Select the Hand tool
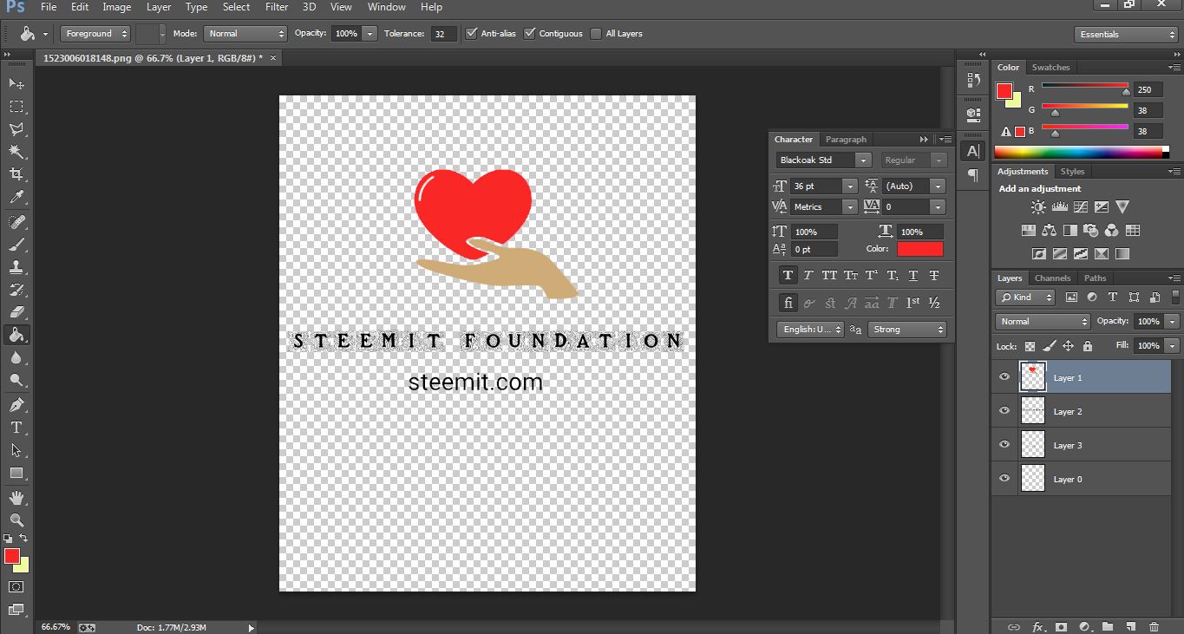1184x634 pixels. 16,498
